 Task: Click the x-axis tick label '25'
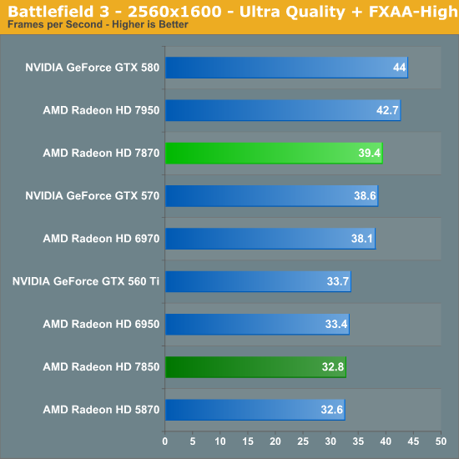click(x=303, y=441)
